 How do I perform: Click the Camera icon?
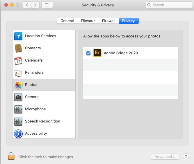18,97
